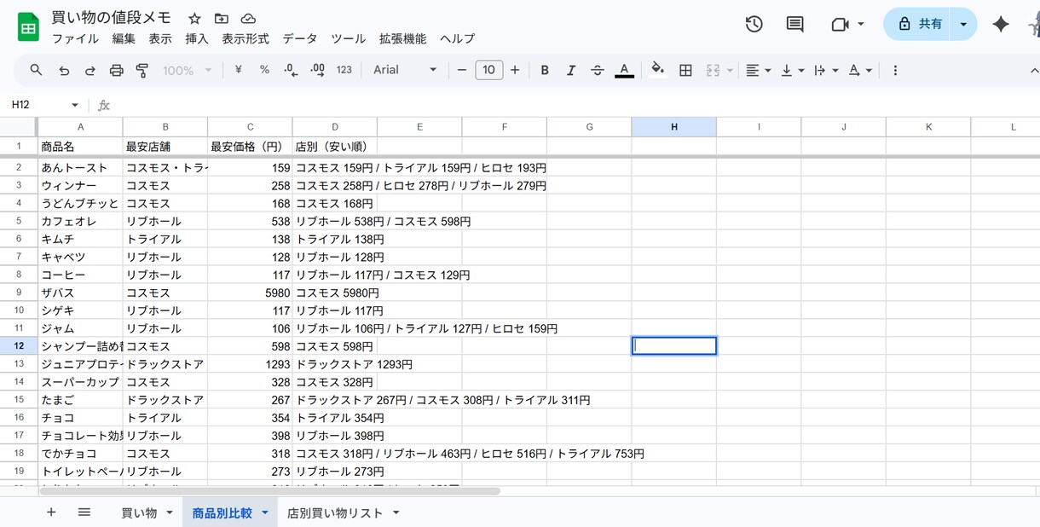Viewport: 1040px width, 527px height.
Task: Click the font size field showing 10
Action: pyautogui.click(x=488, y=70)
